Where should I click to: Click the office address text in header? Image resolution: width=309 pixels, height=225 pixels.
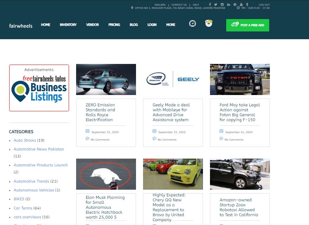(x=180, y=8)
